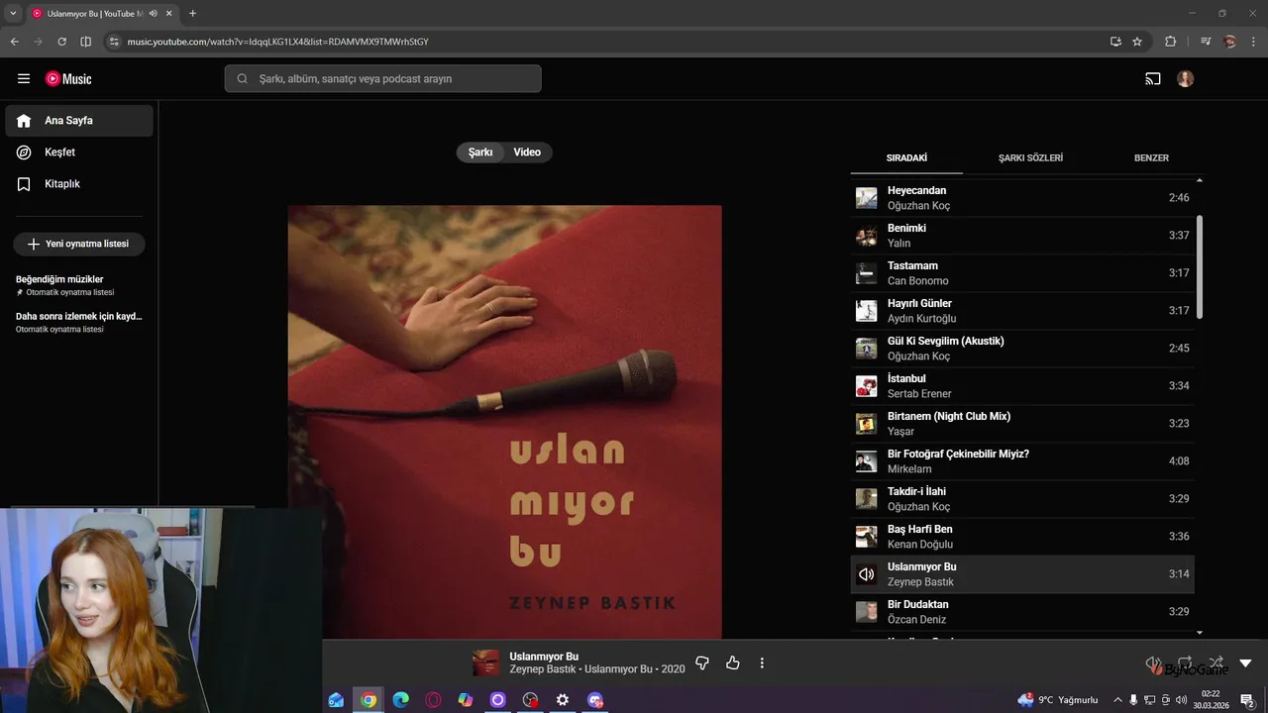
Task: Collapse the player page with down arrow
Action: pos(1245,663)
